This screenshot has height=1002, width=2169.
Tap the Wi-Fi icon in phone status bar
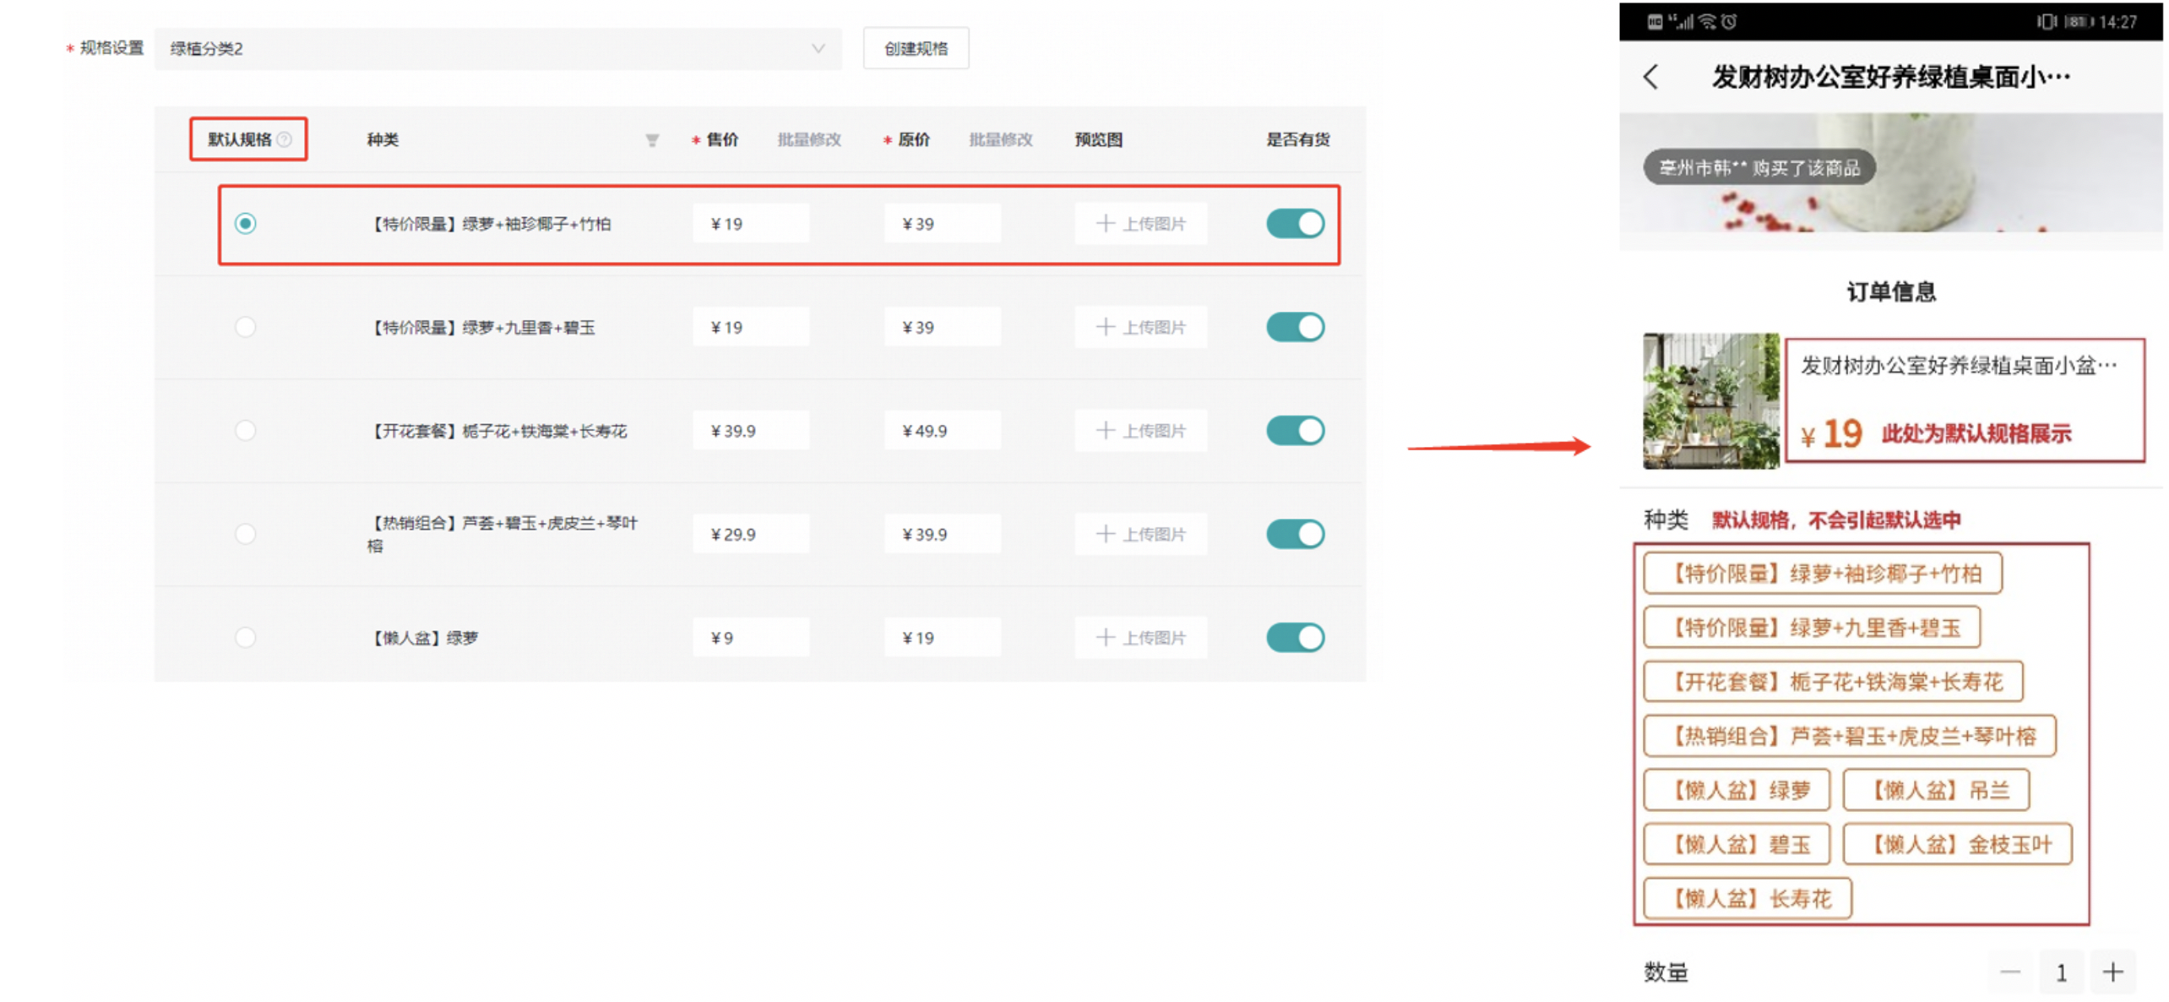[x=1706, y=21]
